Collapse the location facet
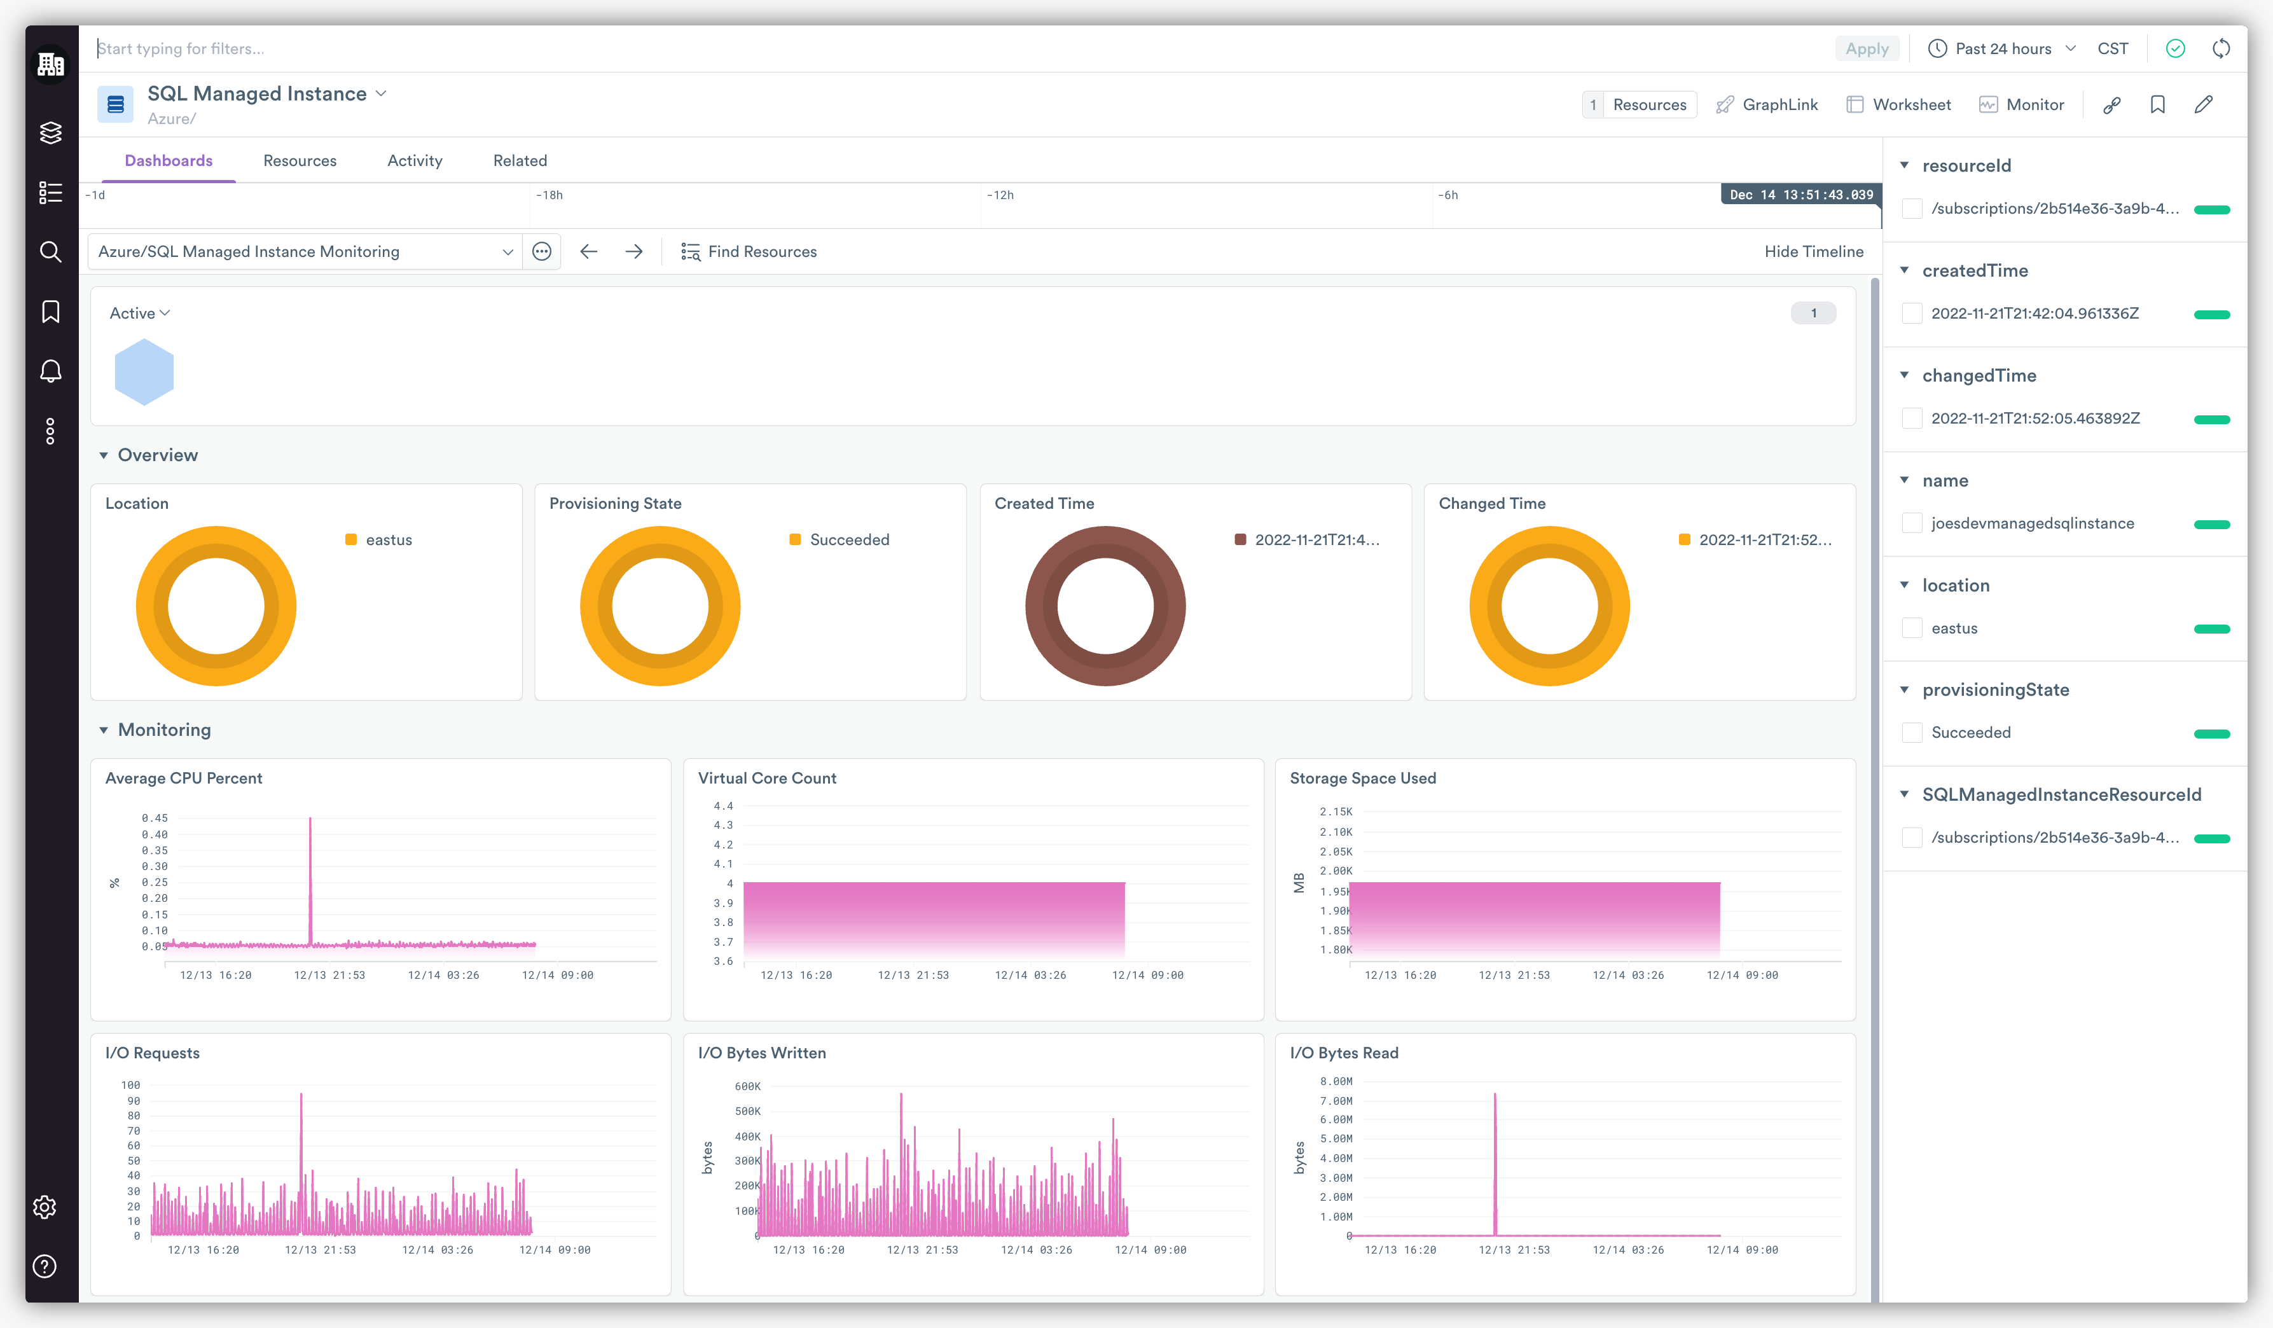The height and width of the screenshot is (1328, 2273). tap(1904, 584)
